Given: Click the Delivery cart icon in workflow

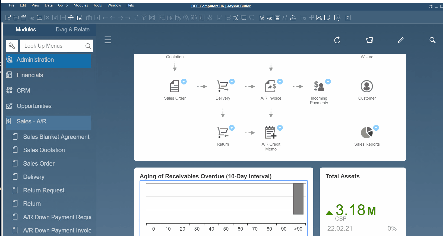Looking at the screenshot, I should click(222, 86).
